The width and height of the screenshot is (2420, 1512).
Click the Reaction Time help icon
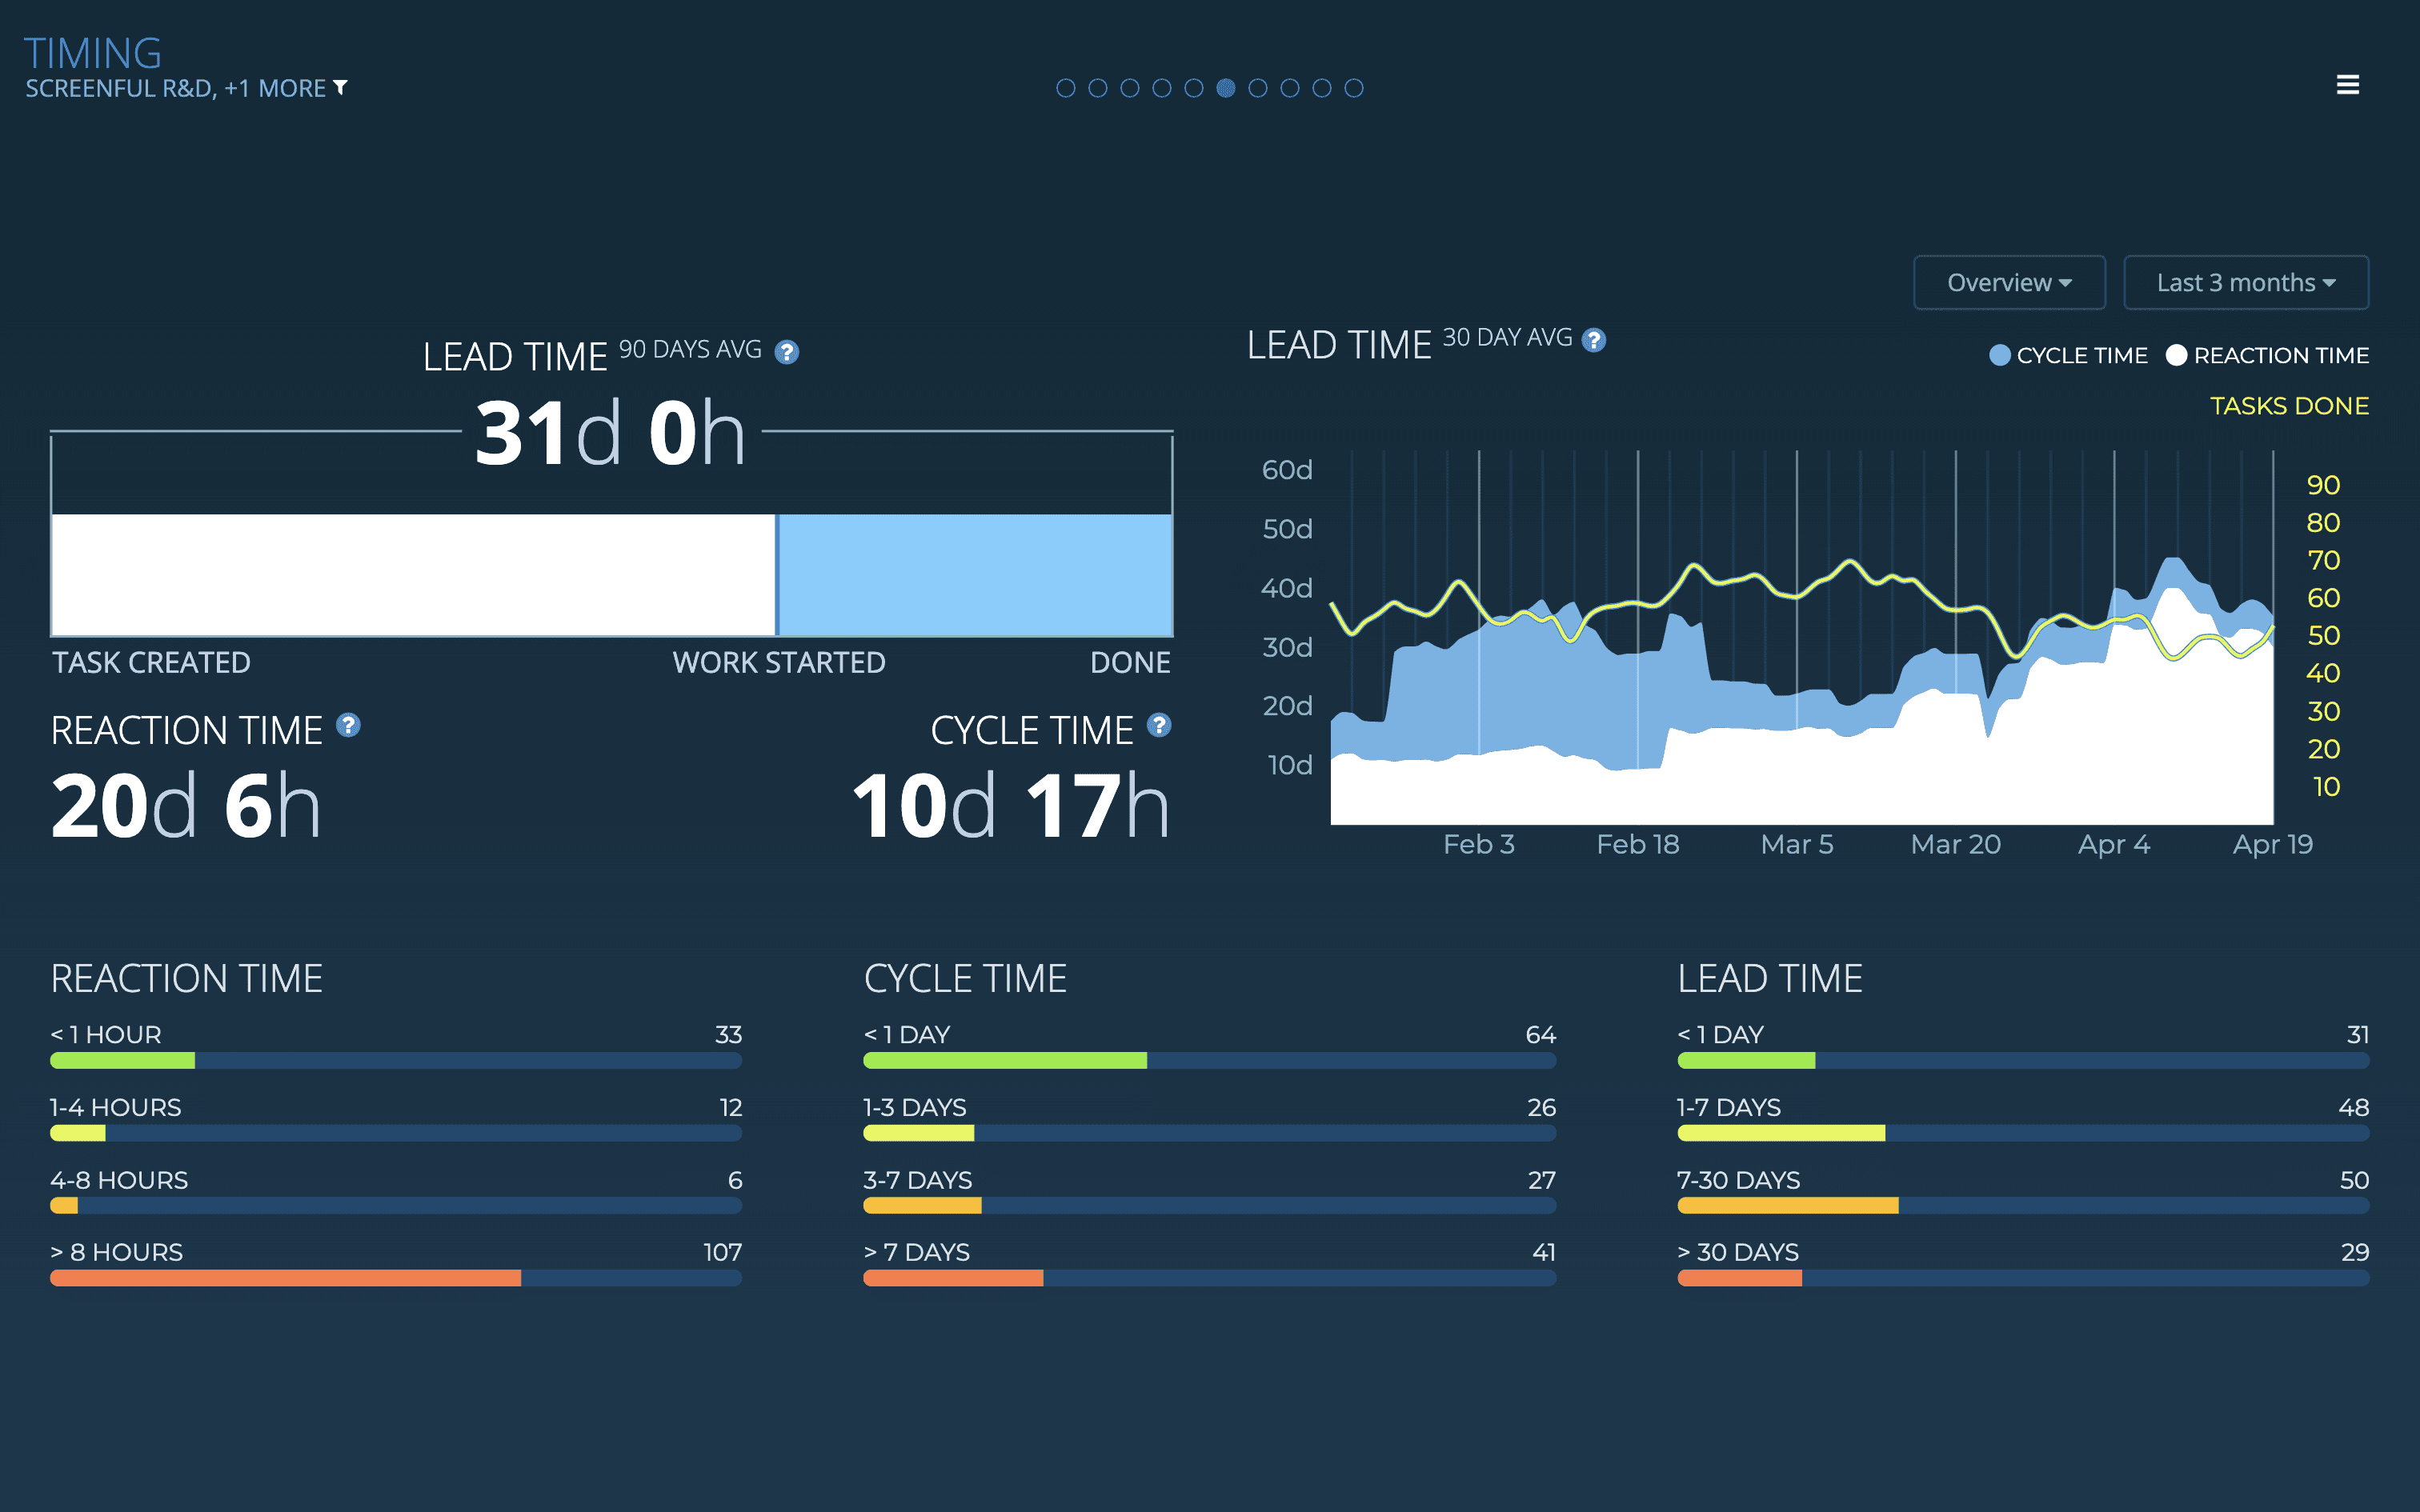(x=348, y=725)
